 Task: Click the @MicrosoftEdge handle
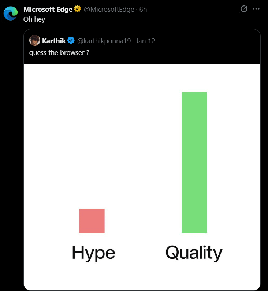pyautogui.click(x=109, y=10)
